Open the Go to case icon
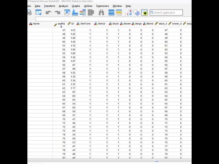 tap(67, 12)
